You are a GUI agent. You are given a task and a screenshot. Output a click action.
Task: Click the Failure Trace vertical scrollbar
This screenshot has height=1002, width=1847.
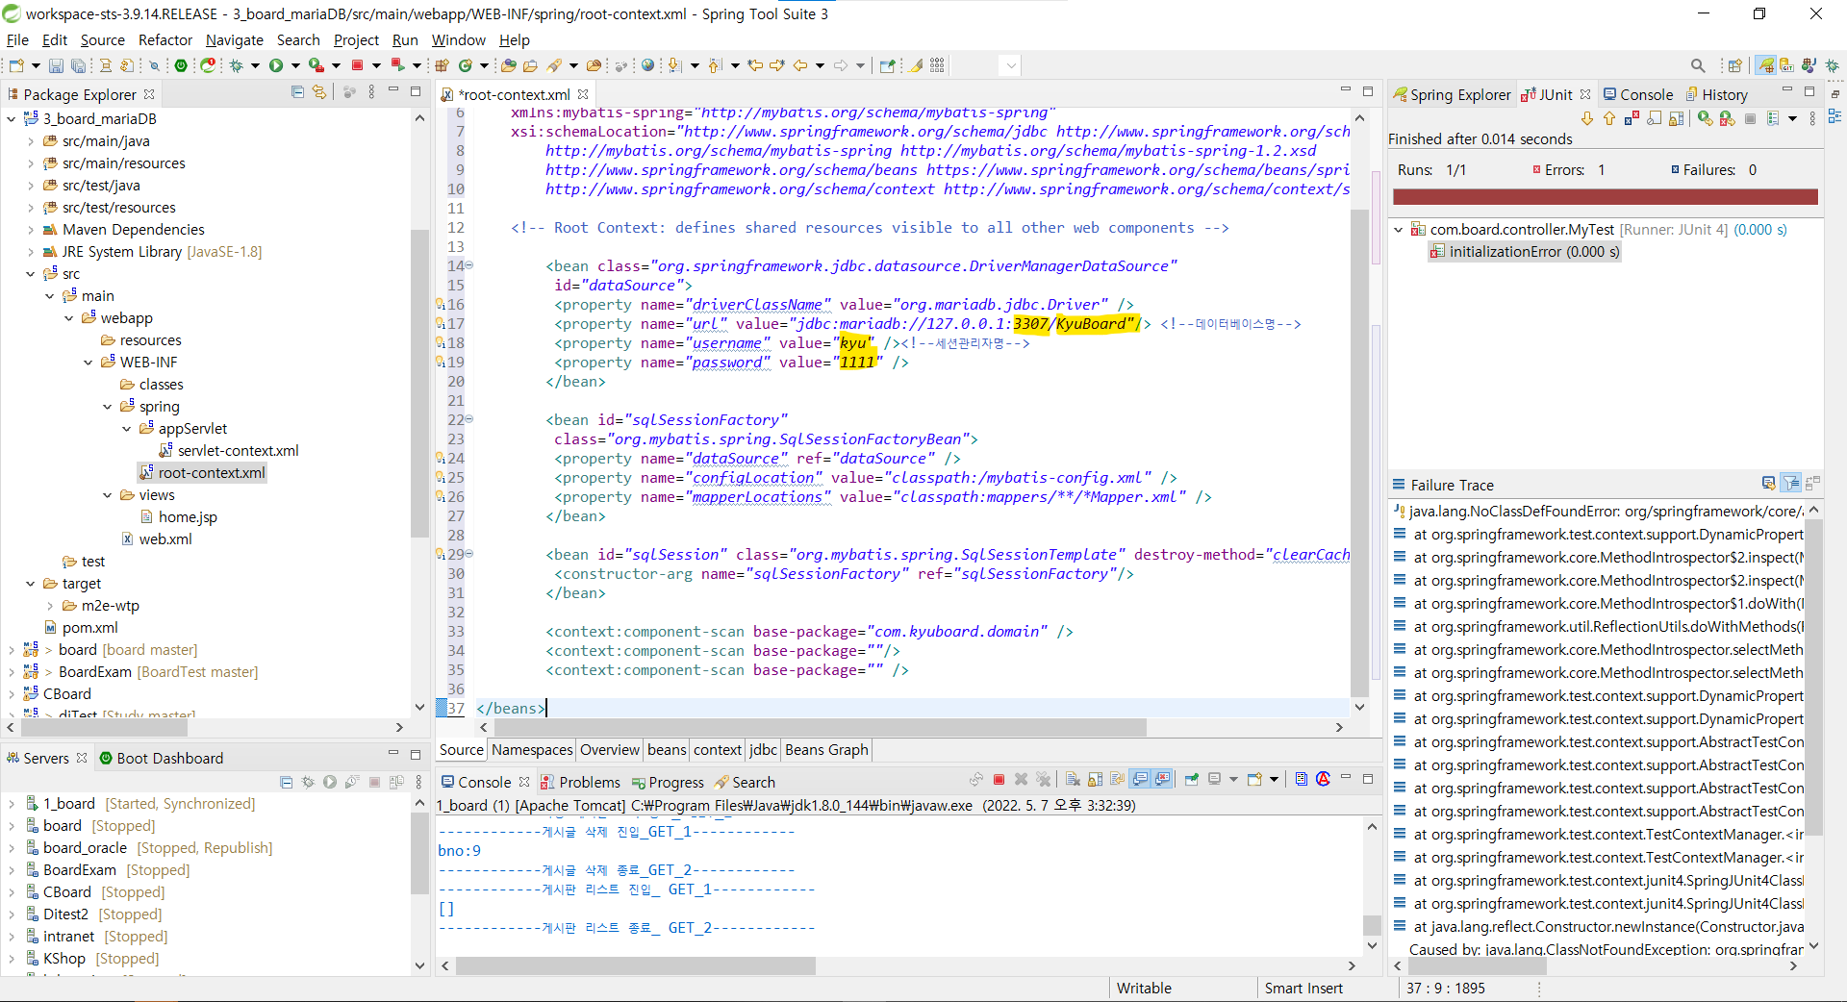[1813, 679]
